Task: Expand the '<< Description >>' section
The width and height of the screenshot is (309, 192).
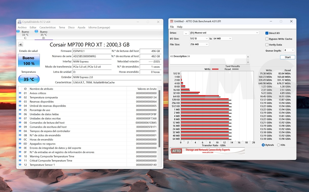Action: pyautogui.click(x=180, y=56)
